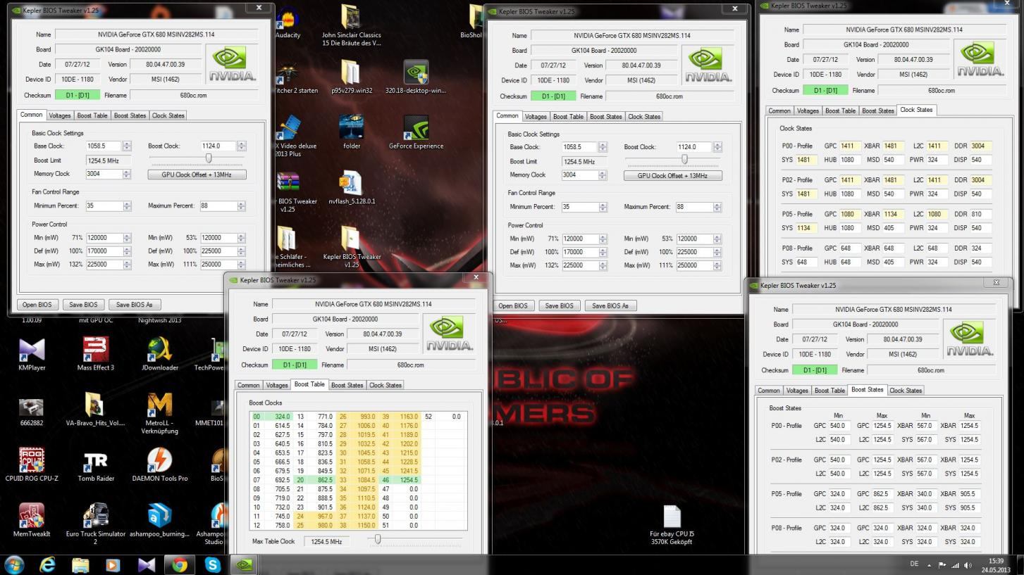This screenshot has height=575, width=1024.
Task: Launch MemTweakIt desktop shortcut
Action: tap(31, 520)
